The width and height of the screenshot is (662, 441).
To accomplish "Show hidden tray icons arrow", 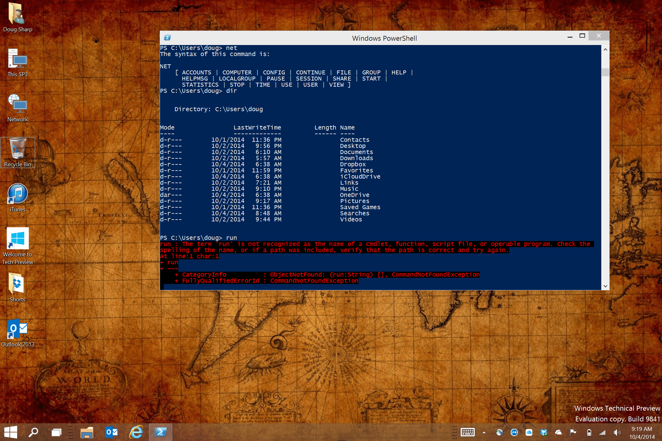I will [x=484, y=432].
